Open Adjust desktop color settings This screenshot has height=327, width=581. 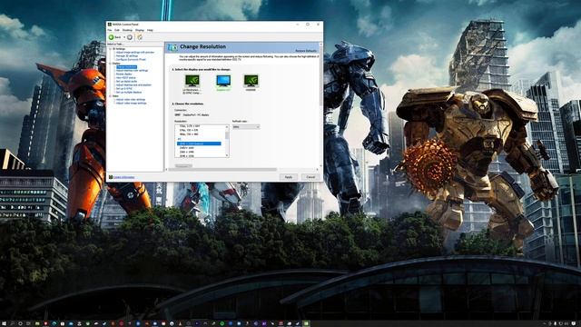coord(132,71)
